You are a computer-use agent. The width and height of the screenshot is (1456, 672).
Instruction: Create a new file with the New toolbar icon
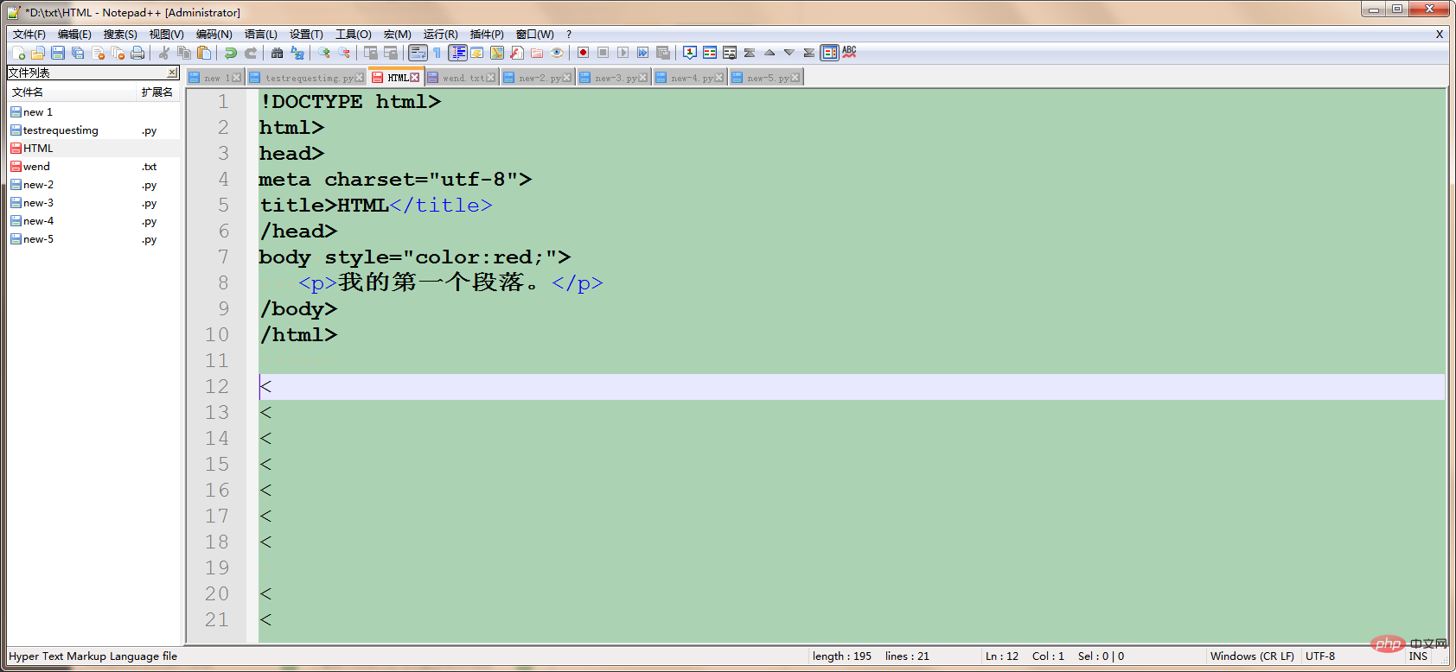point(18,53)
